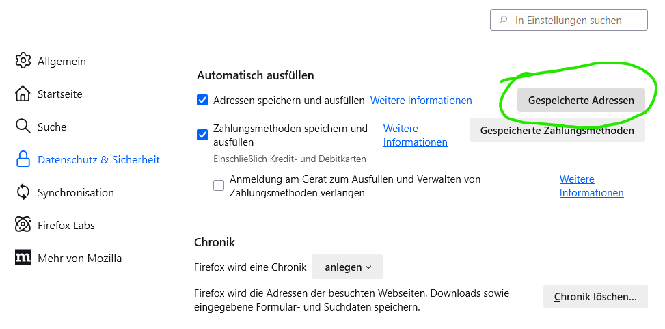Switch to Synchronisation settings section
Viewport: 665px width, 329px height.
[x=75, y=192]
